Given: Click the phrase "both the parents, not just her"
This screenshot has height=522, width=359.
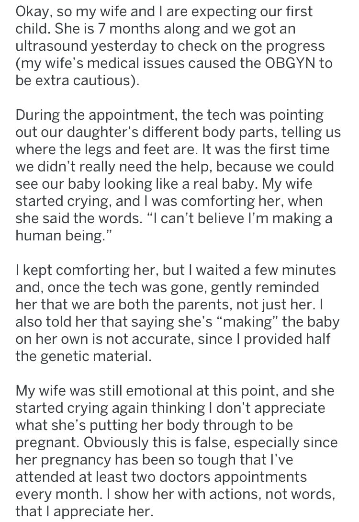Looking at the screenshot, I should 213,305.
